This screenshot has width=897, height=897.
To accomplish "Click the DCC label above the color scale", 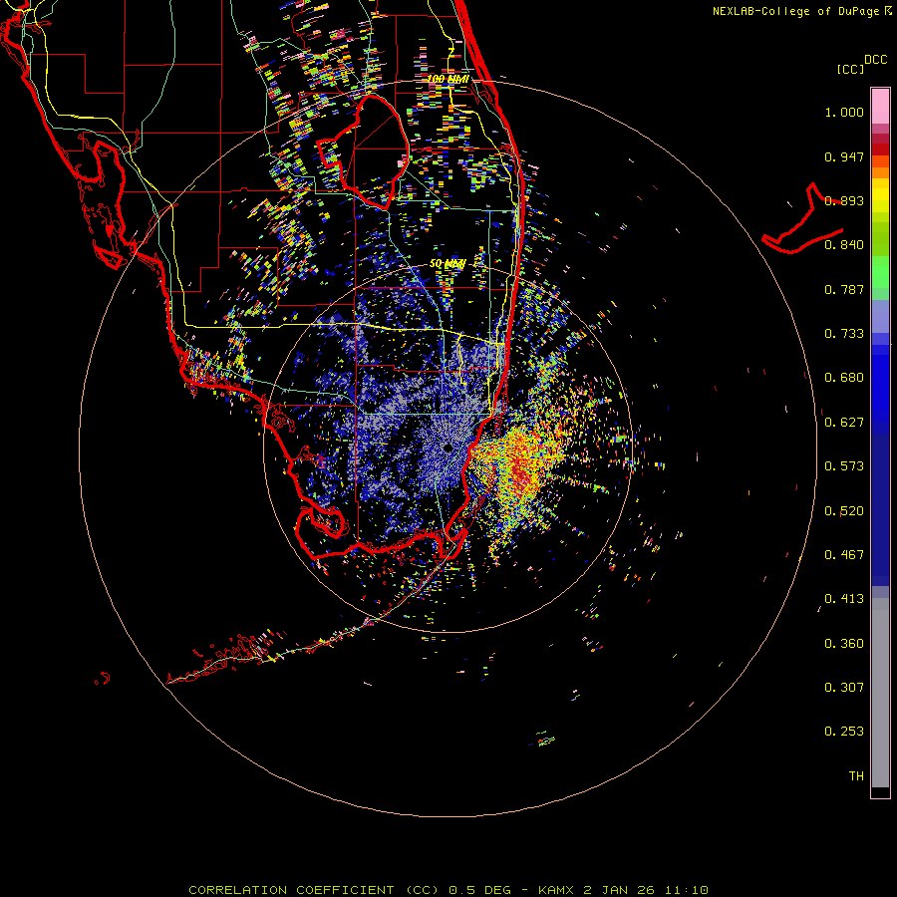I will tap(875, 60).
